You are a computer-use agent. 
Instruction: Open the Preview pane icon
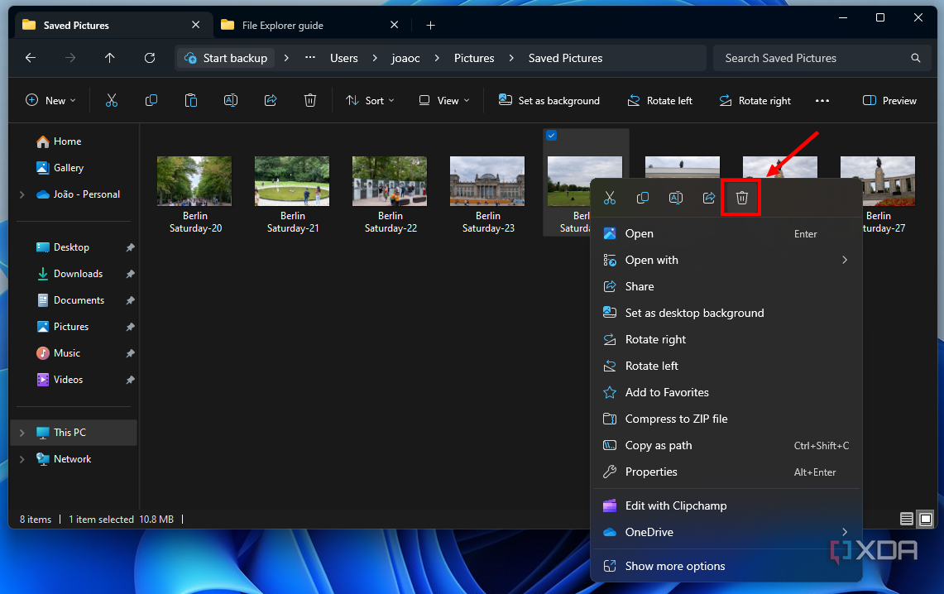[889, 100]
